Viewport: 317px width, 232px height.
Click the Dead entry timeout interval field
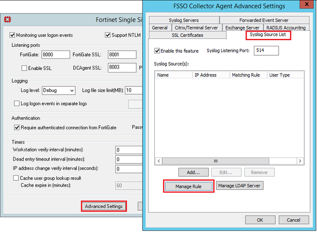pos(129,159)
